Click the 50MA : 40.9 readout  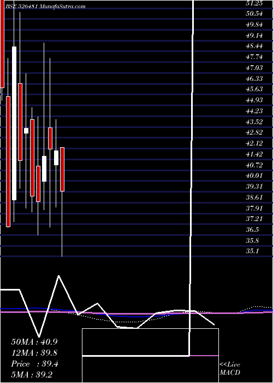pos(34,342)
